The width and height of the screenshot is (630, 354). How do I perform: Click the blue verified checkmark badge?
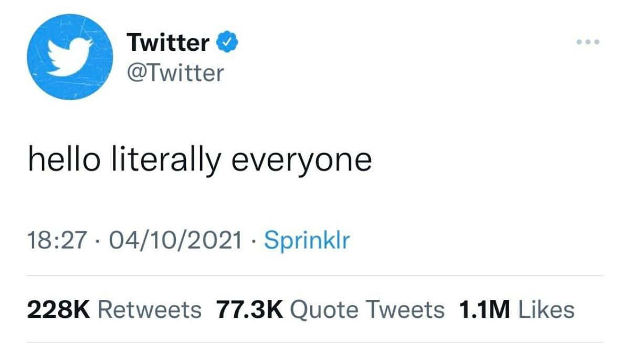pyautogui.click(x=228, y=42)
